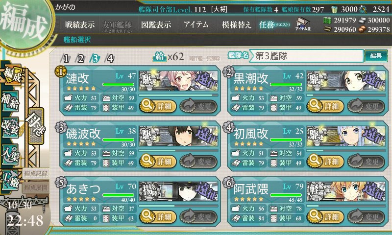
Task: Click the 第3艦隊 fleet name field
Action: point(306,56)
